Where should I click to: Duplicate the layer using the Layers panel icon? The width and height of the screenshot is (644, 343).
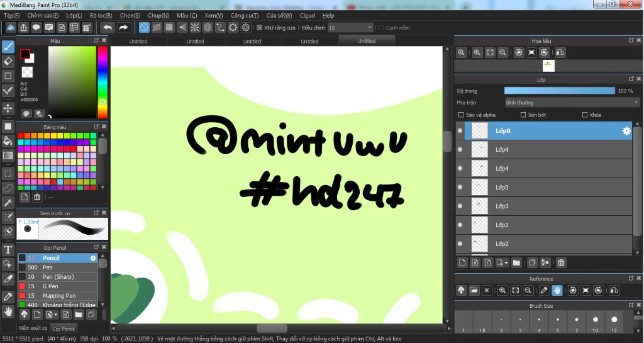click(x=532, y=262)
